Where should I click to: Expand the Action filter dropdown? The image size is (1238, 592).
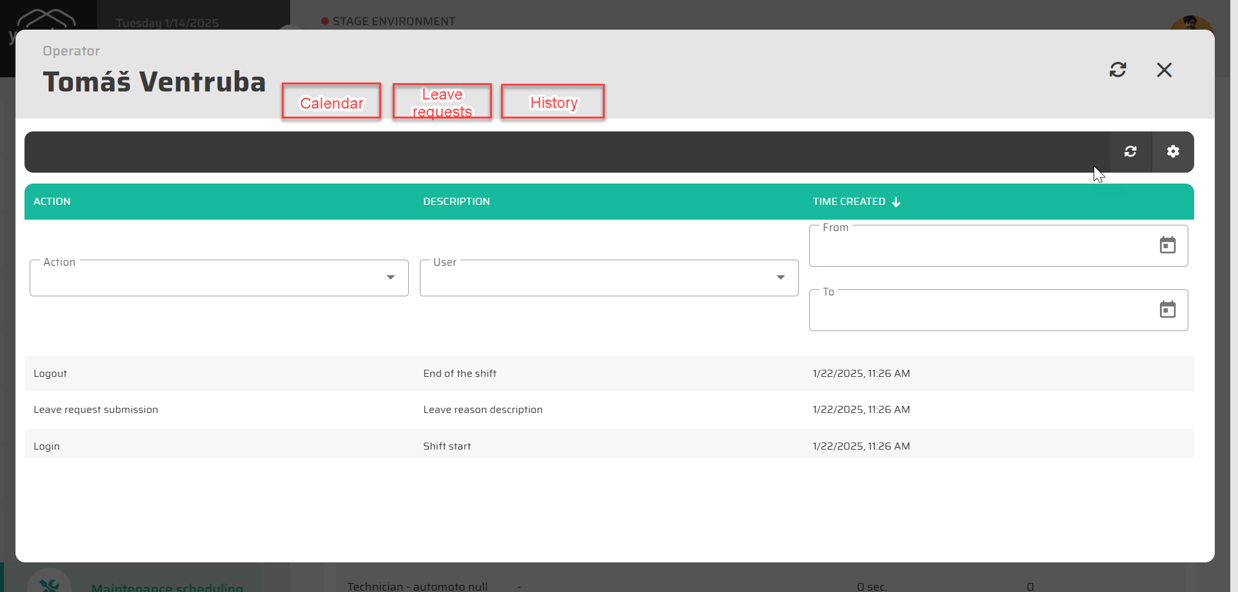click(x=390, y=278)
